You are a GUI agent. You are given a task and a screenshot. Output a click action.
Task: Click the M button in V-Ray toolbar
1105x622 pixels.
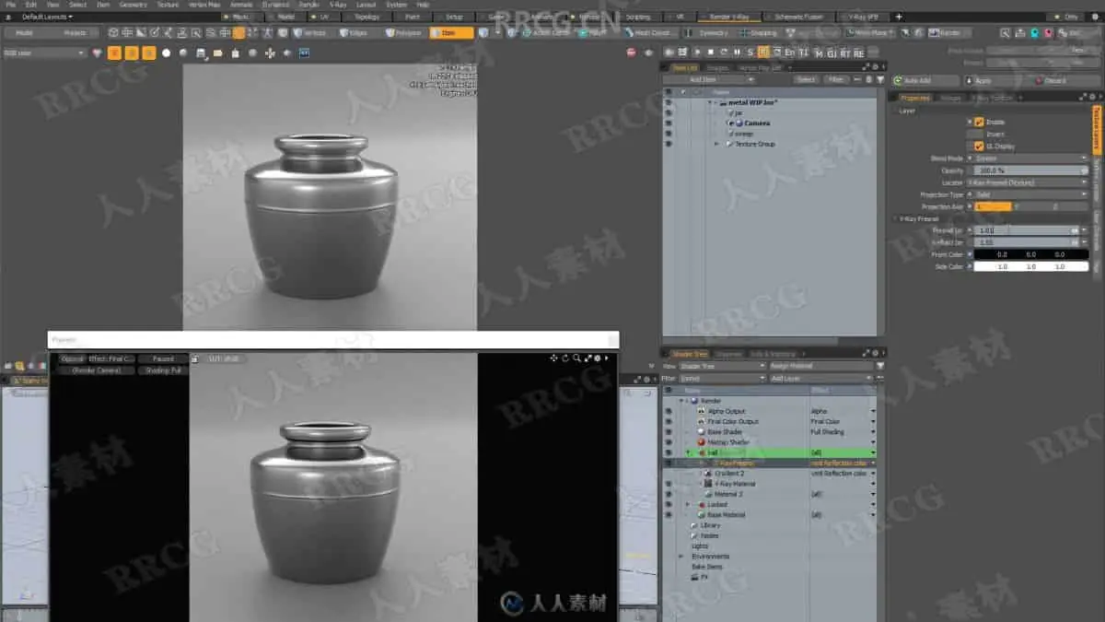(819, 53)
